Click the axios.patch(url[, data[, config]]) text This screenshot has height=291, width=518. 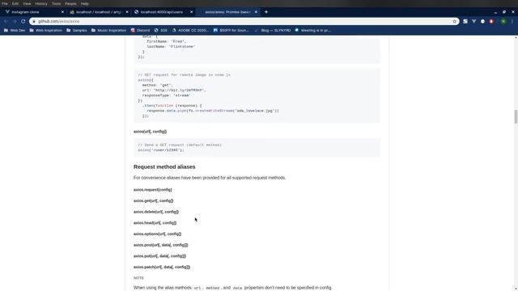162,267
